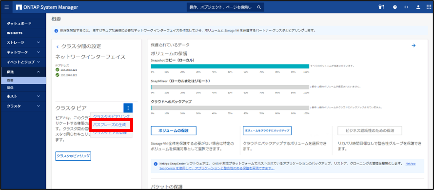434x190 pixels.
Task: Open the apps grid icon
Action: (429, 7)
